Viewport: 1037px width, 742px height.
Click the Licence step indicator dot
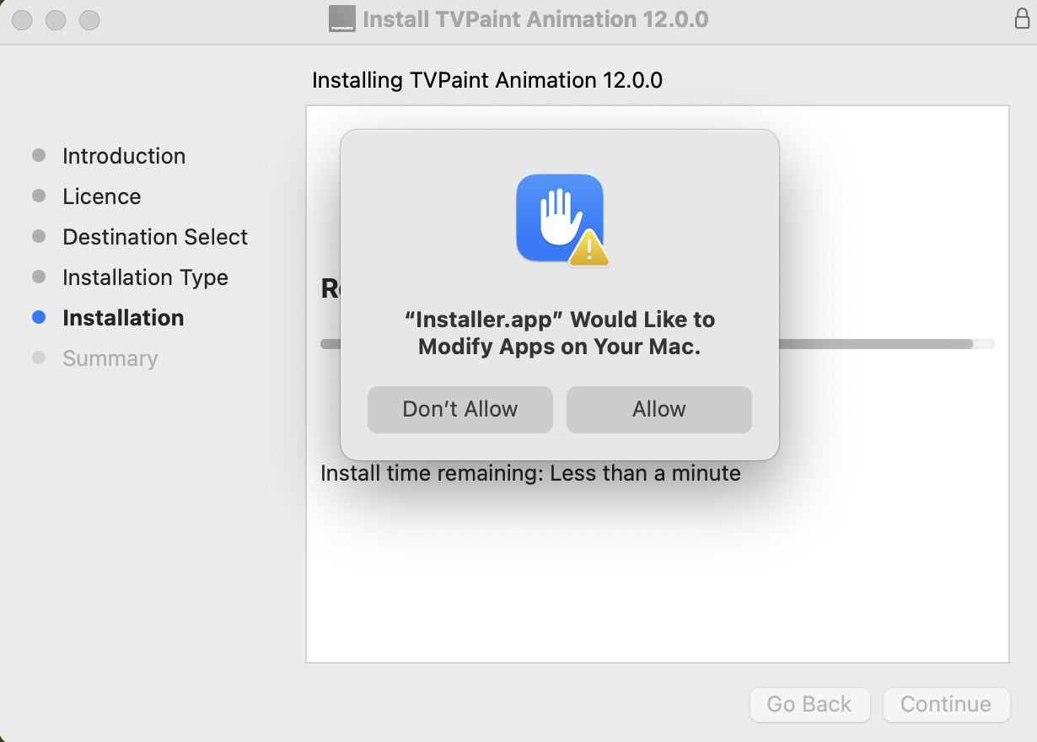[39, 196]
